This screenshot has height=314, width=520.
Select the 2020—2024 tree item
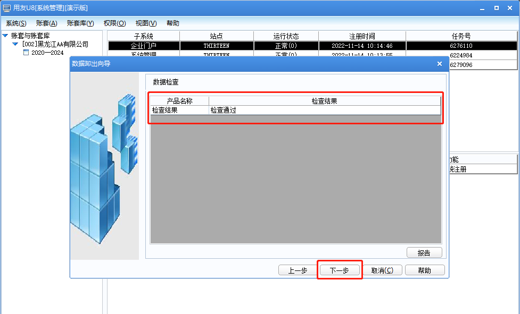47,53
